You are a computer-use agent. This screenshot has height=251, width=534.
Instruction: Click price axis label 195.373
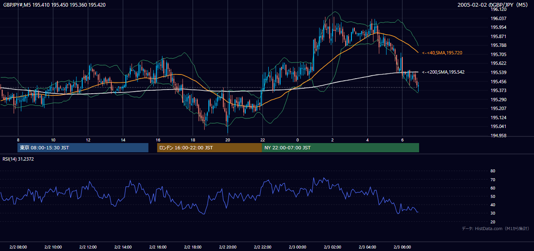click(498, 90)
